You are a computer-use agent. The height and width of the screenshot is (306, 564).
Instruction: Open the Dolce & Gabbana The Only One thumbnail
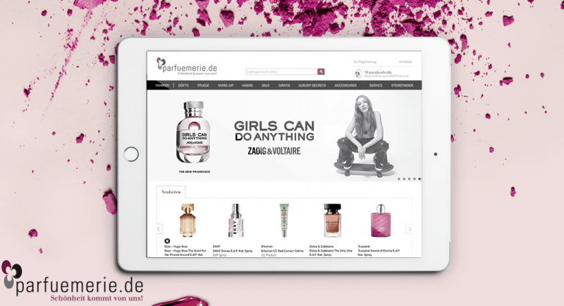(x=332, y=220)
